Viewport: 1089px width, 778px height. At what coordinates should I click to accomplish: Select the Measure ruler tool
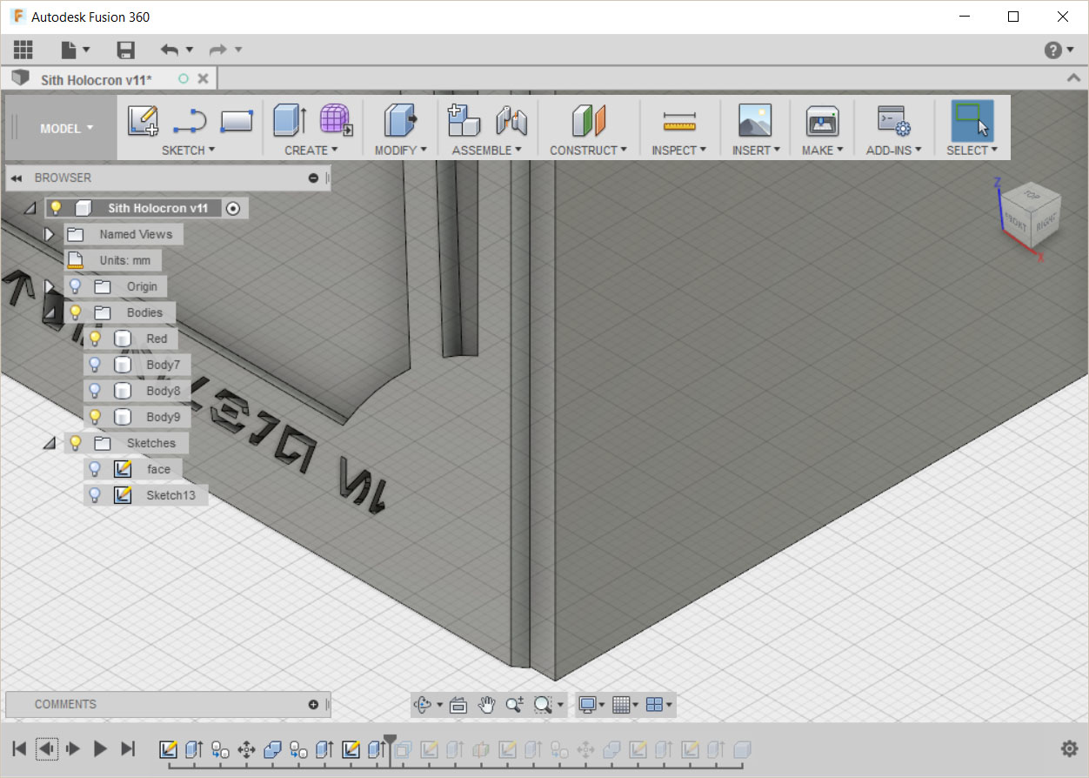coord(679,121)
